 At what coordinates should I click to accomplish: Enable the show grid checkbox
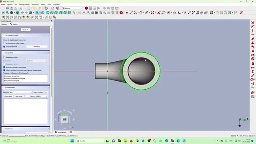pos(4,58)
